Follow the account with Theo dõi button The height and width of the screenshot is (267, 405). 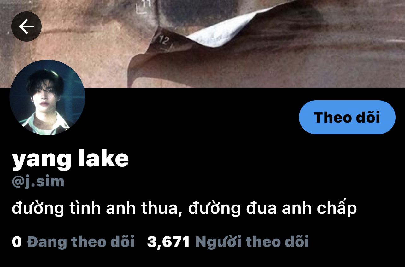point(347,117)
